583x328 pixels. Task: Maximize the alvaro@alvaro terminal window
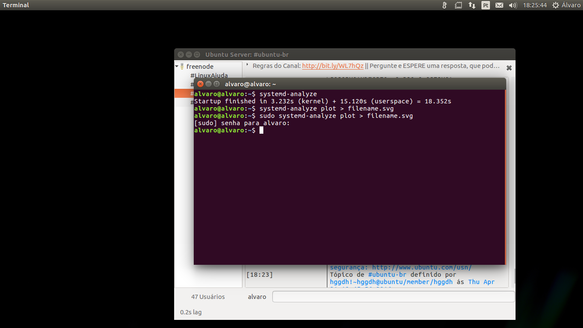(216, 84)
